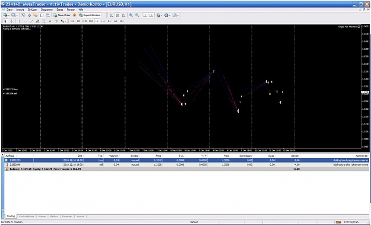Toggle the Navigator window icon
Image resolution: width=371 pixels, height=225 pixels.
pyautogui.click(x=35, y=15)
